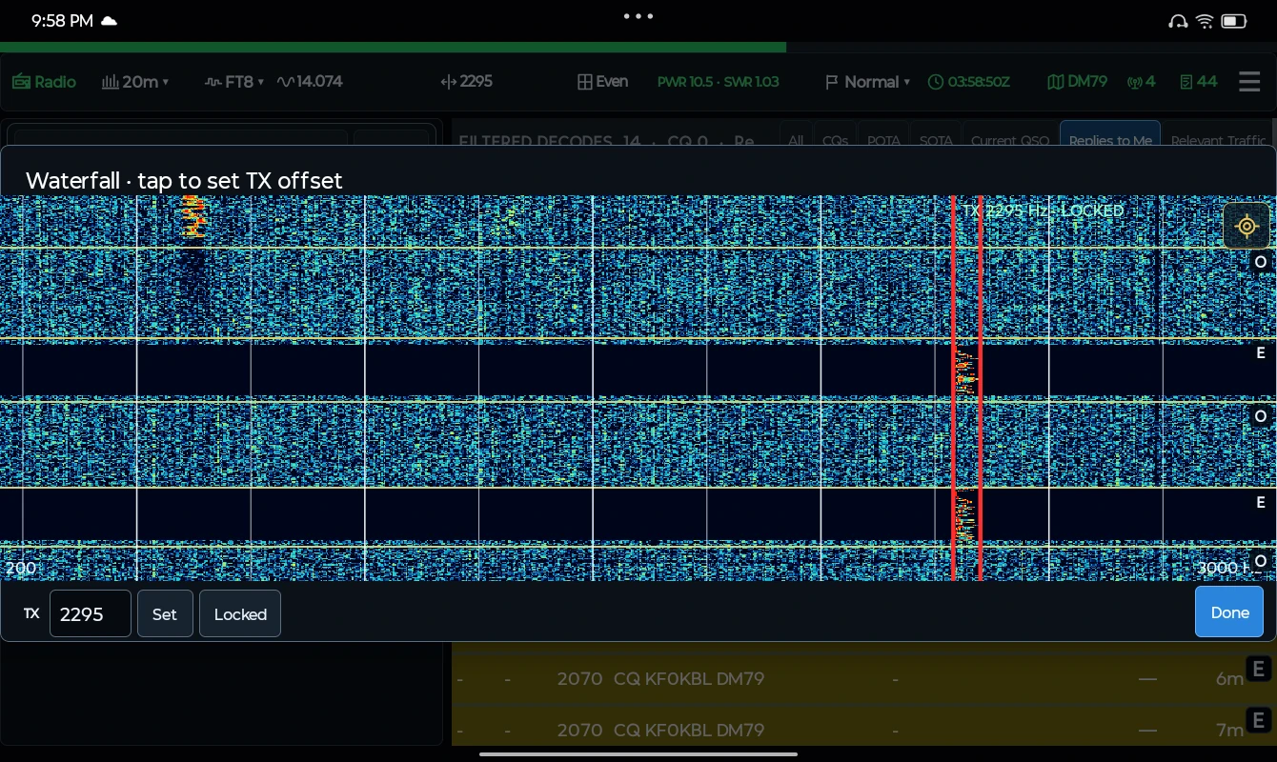Open the hamburger menu
This screenshot has height=762, width=1277.
1249,82
